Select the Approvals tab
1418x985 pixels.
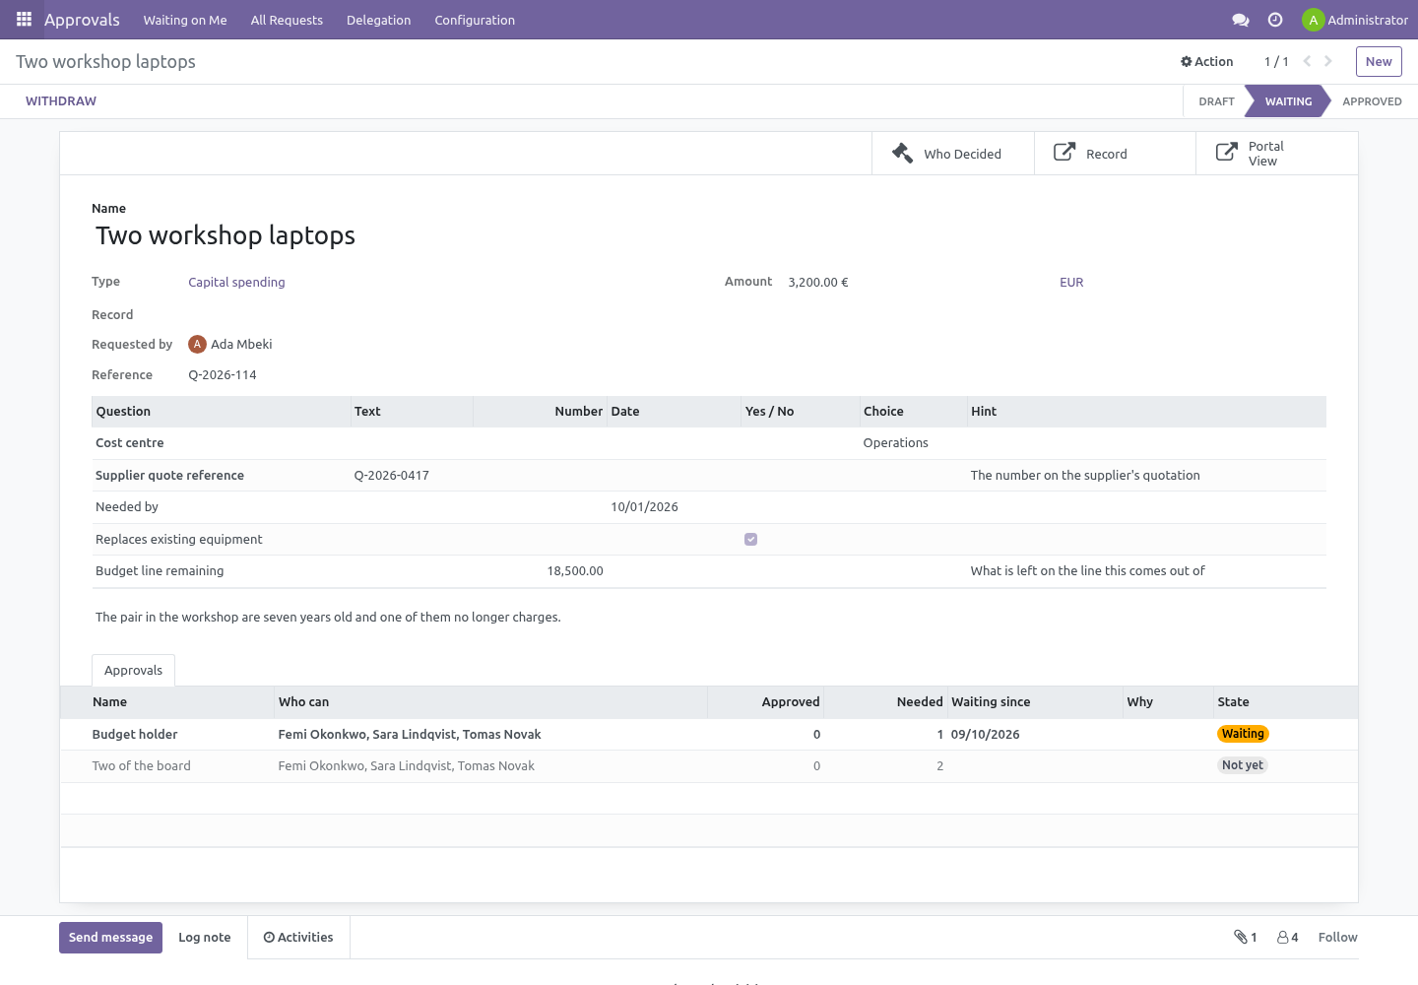coord(133,670)
